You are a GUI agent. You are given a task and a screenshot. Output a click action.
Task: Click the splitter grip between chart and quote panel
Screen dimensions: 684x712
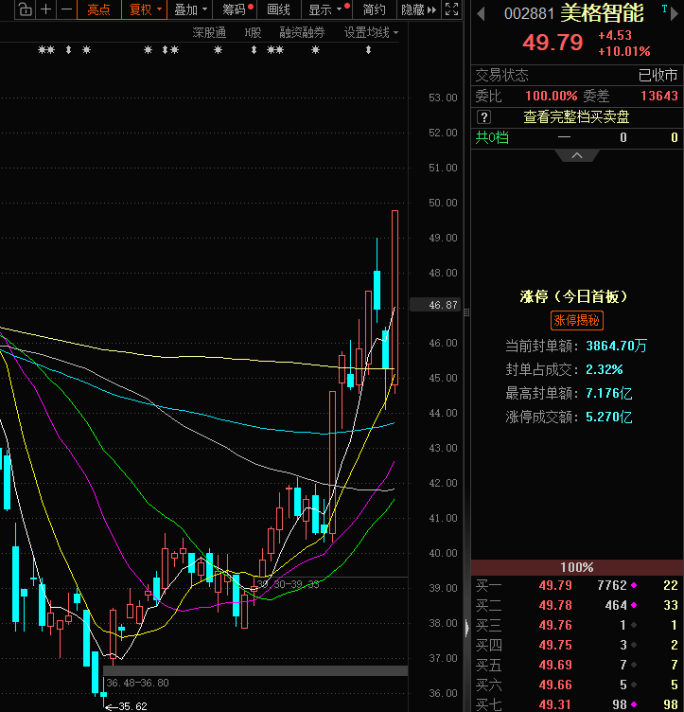point(466,312)
